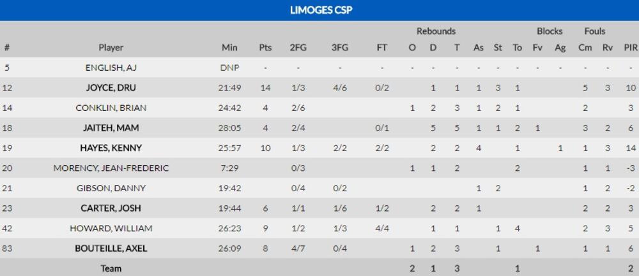Select the 3FG column header
The width and height of the screenshot is (639, 276).
pyautogui.click(x=340, y=48)
